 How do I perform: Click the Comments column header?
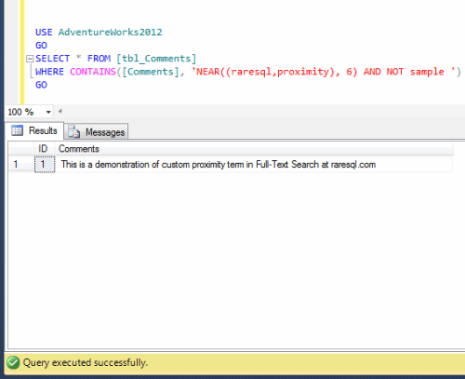tap(254, 149)
